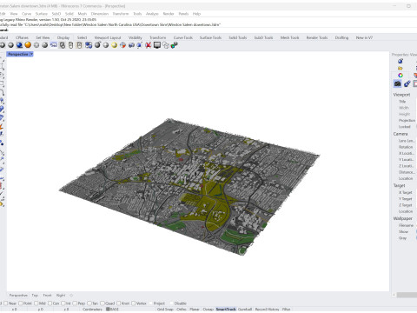Screen dimensions: 417x313
Task: Open the CPlanes toolbar tab
Action: pyautogui.click(x=22, y=37)
